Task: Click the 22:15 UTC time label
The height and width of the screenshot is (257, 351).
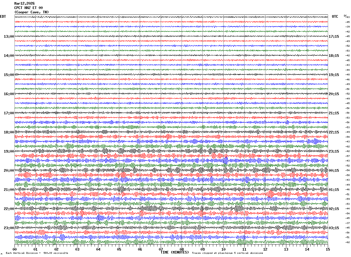Action: [x=334, y=132]
